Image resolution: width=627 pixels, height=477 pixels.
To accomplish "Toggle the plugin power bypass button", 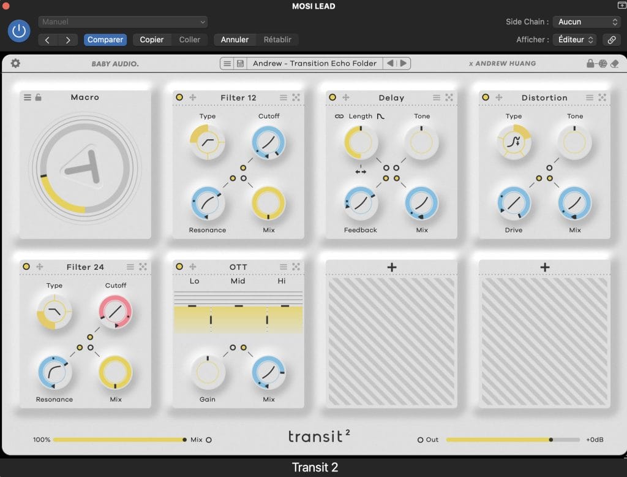I will (19, 31).
